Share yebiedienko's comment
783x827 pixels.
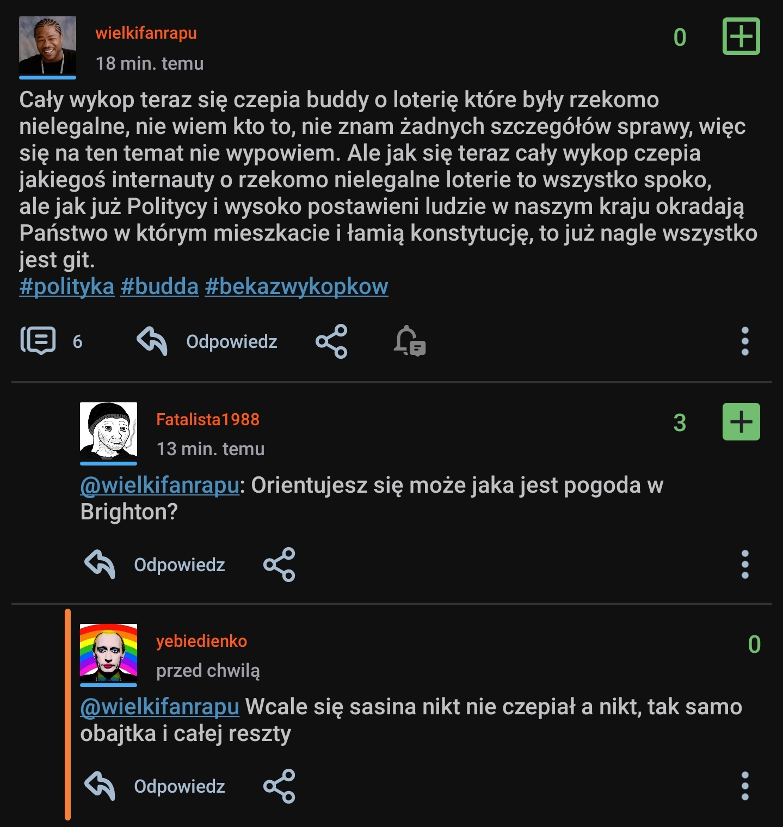(279, 786)
